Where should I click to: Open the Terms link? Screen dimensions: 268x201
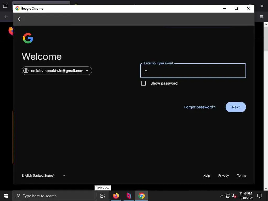pyautogui.click(x=242, y=176)
